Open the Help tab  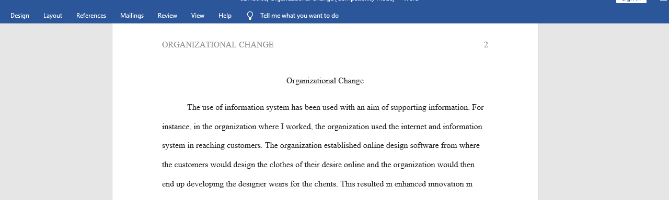coord(225,16)
